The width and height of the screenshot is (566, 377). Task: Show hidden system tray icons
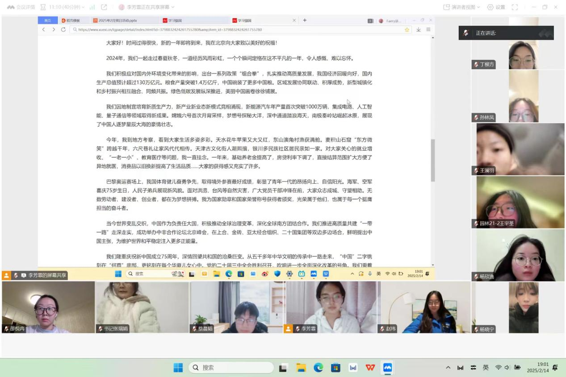pos(448,368)
